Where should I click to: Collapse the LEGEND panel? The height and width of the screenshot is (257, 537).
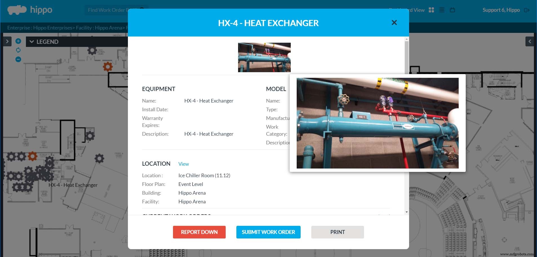(x=32, y=42)
